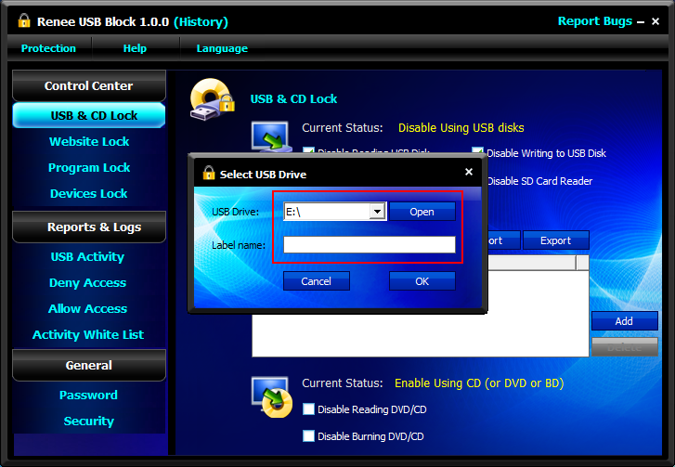Click the CD drive status icon
Viewport: 675px width, 467px height.
pos(272,396)
